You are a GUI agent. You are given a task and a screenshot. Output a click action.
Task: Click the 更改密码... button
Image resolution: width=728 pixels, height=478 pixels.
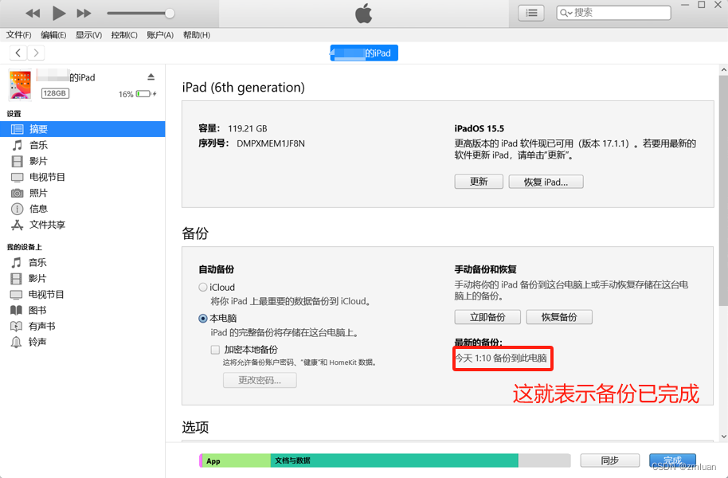pyautogui.click(x=260, y=380)
